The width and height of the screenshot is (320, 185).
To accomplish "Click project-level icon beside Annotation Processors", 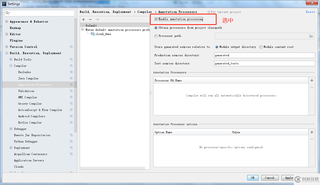I will [71, 85].
